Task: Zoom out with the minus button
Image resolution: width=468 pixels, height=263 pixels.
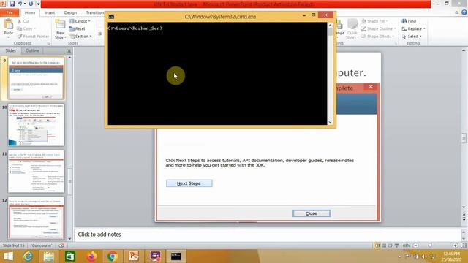Action: click(415, 245)
